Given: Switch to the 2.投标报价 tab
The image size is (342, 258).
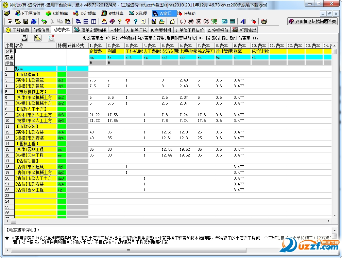Looking at the screenshot, I should point(218,30).
